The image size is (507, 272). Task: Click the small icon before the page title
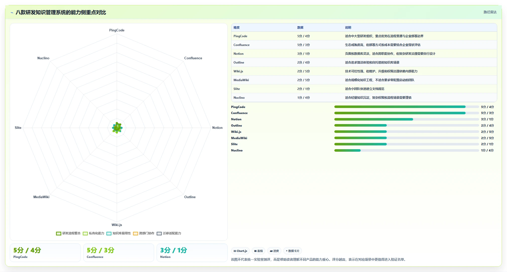12,13
